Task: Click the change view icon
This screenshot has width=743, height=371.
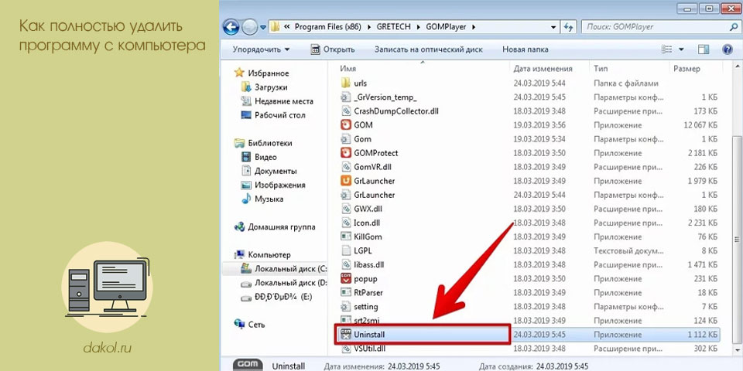Action: tap(666, 49)
